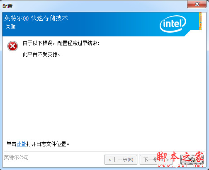The image size is (209, 170).
Task: Click the 脚本之家 red watermark logo
Action: click(180, 157)
